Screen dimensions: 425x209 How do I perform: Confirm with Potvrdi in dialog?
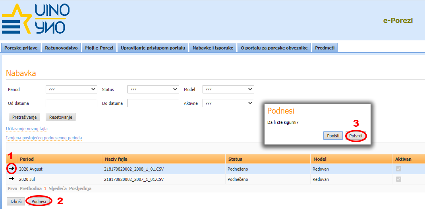pos(355,136)
